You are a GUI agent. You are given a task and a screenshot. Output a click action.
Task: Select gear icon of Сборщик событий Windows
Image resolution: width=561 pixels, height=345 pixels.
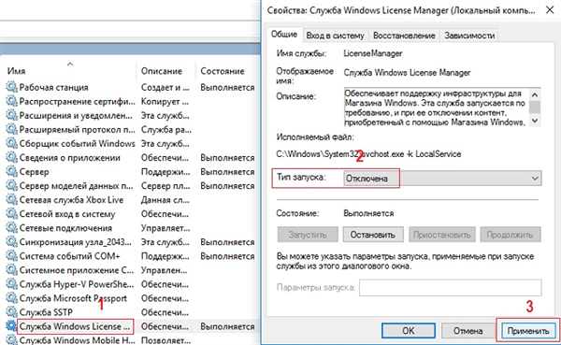(11, 143)
